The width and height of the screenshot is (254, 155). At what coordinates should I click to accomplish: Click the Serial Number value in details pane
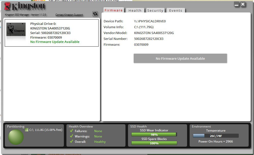[149, 39]
